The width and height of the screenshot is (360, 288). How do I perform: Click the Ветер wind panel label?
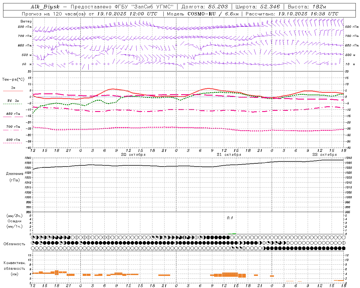click(x=26, y=21)
